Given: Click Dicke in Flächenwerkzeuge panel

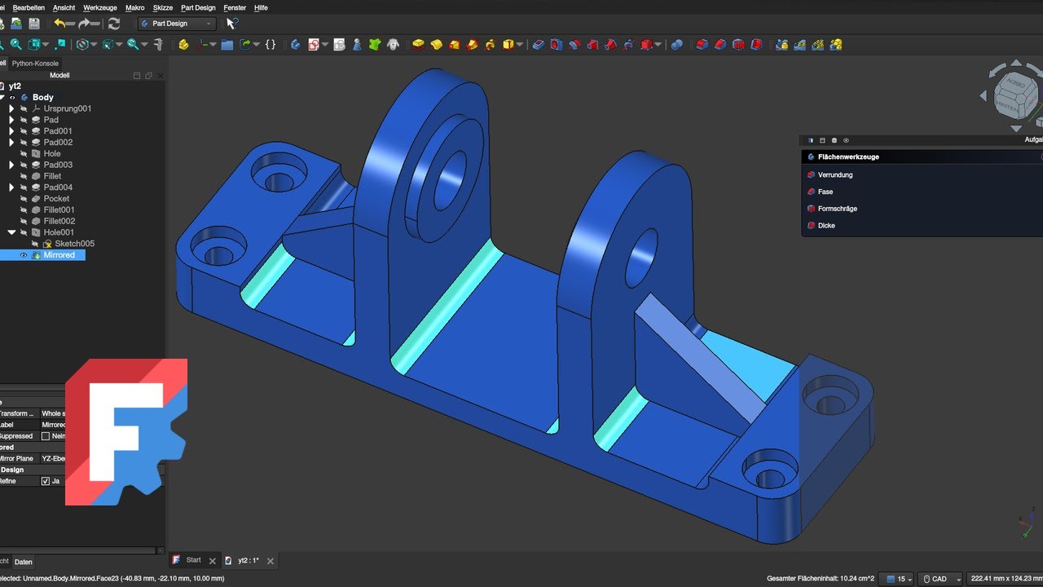Looking at the screenshot, I should click(826, 225).
